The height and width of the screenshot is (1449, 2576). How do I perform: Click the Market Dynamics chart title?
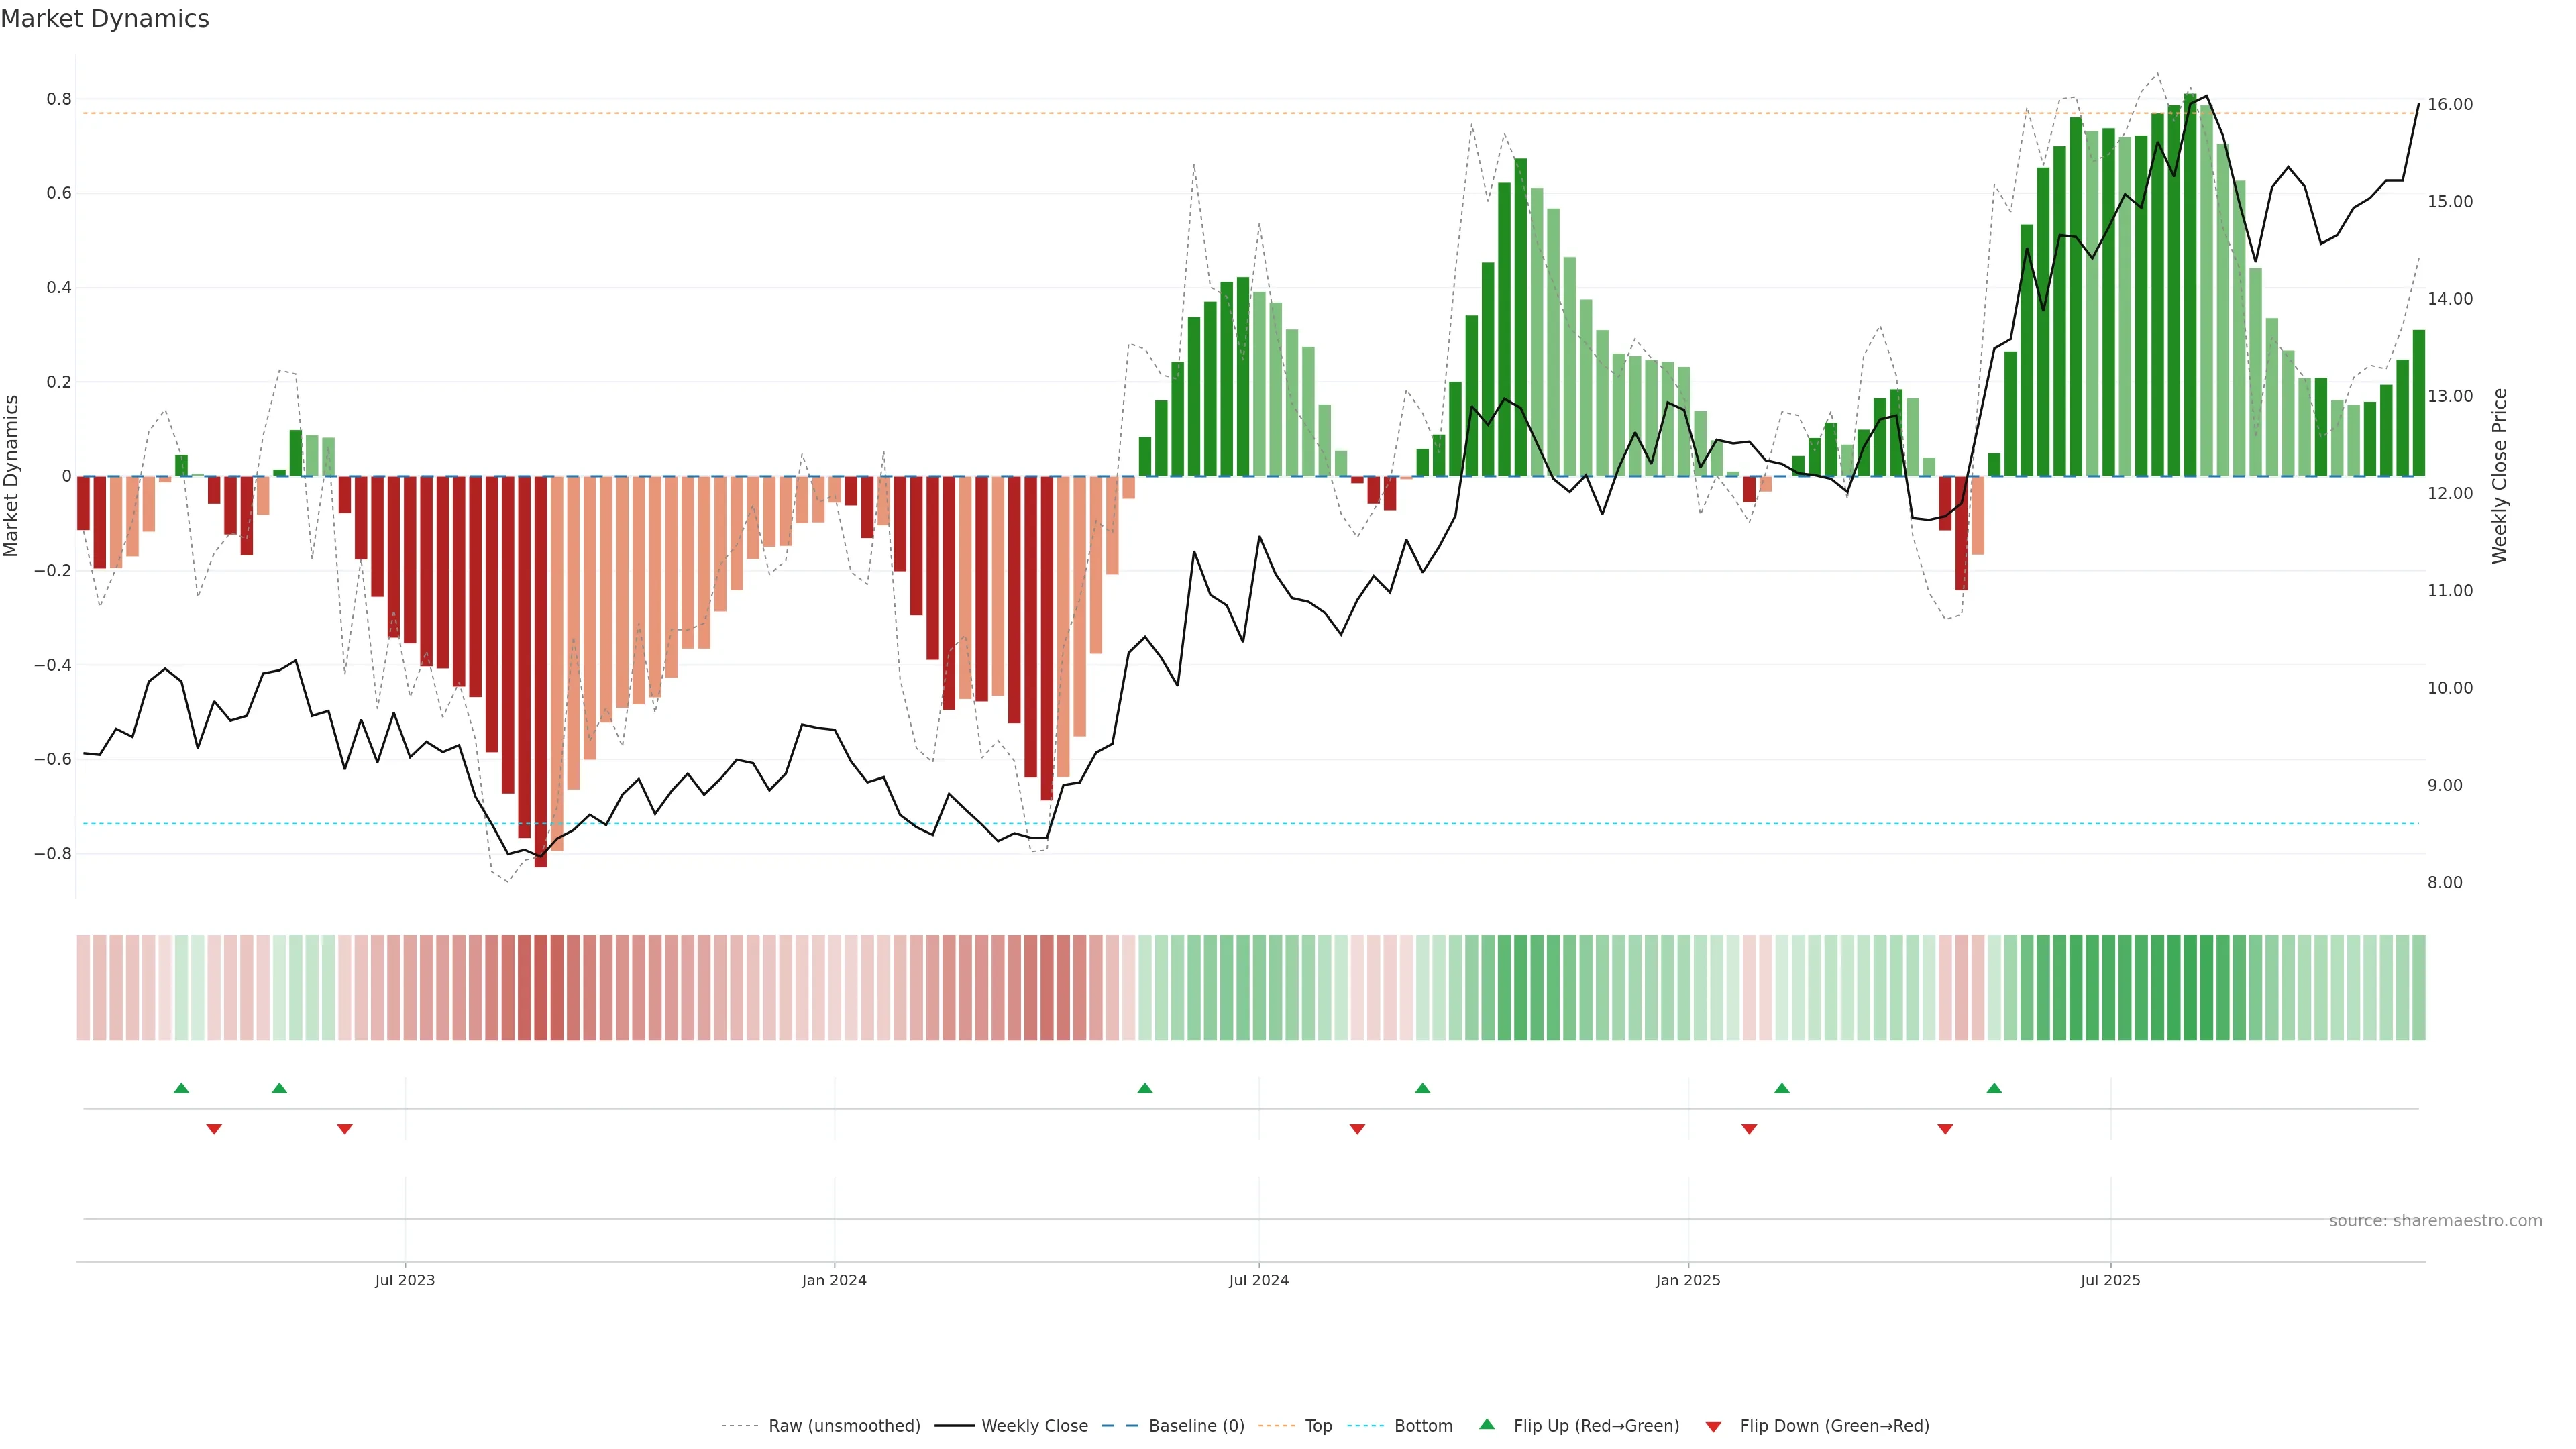click(x=105, y=19)
